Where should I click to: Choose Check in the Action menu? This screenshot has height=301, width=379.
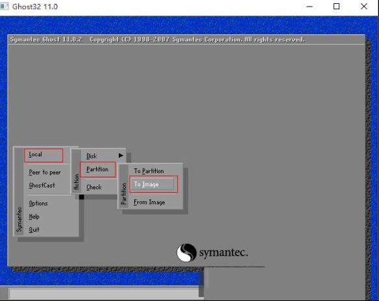click(x=94, y=187)
